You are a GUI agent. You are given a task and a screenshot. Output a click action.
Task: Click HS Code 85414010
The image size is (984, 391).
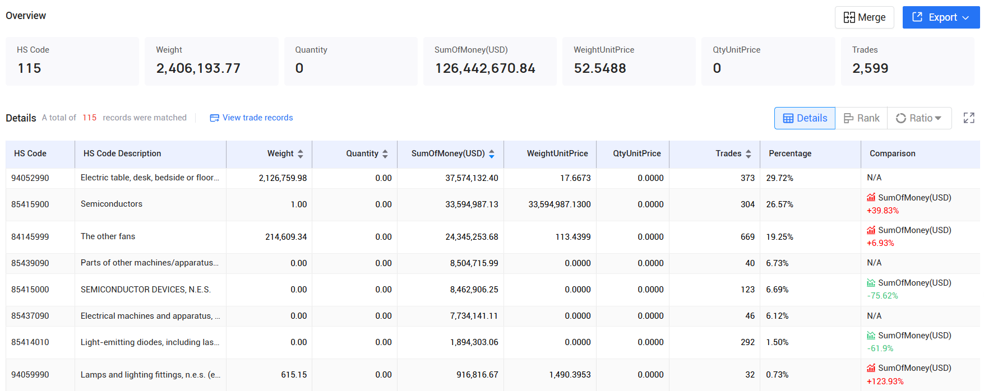tap(30, 342)
